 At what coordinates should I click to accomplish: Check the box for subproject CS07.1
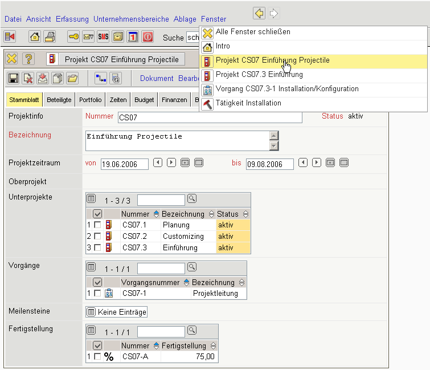tap(97, 225)
